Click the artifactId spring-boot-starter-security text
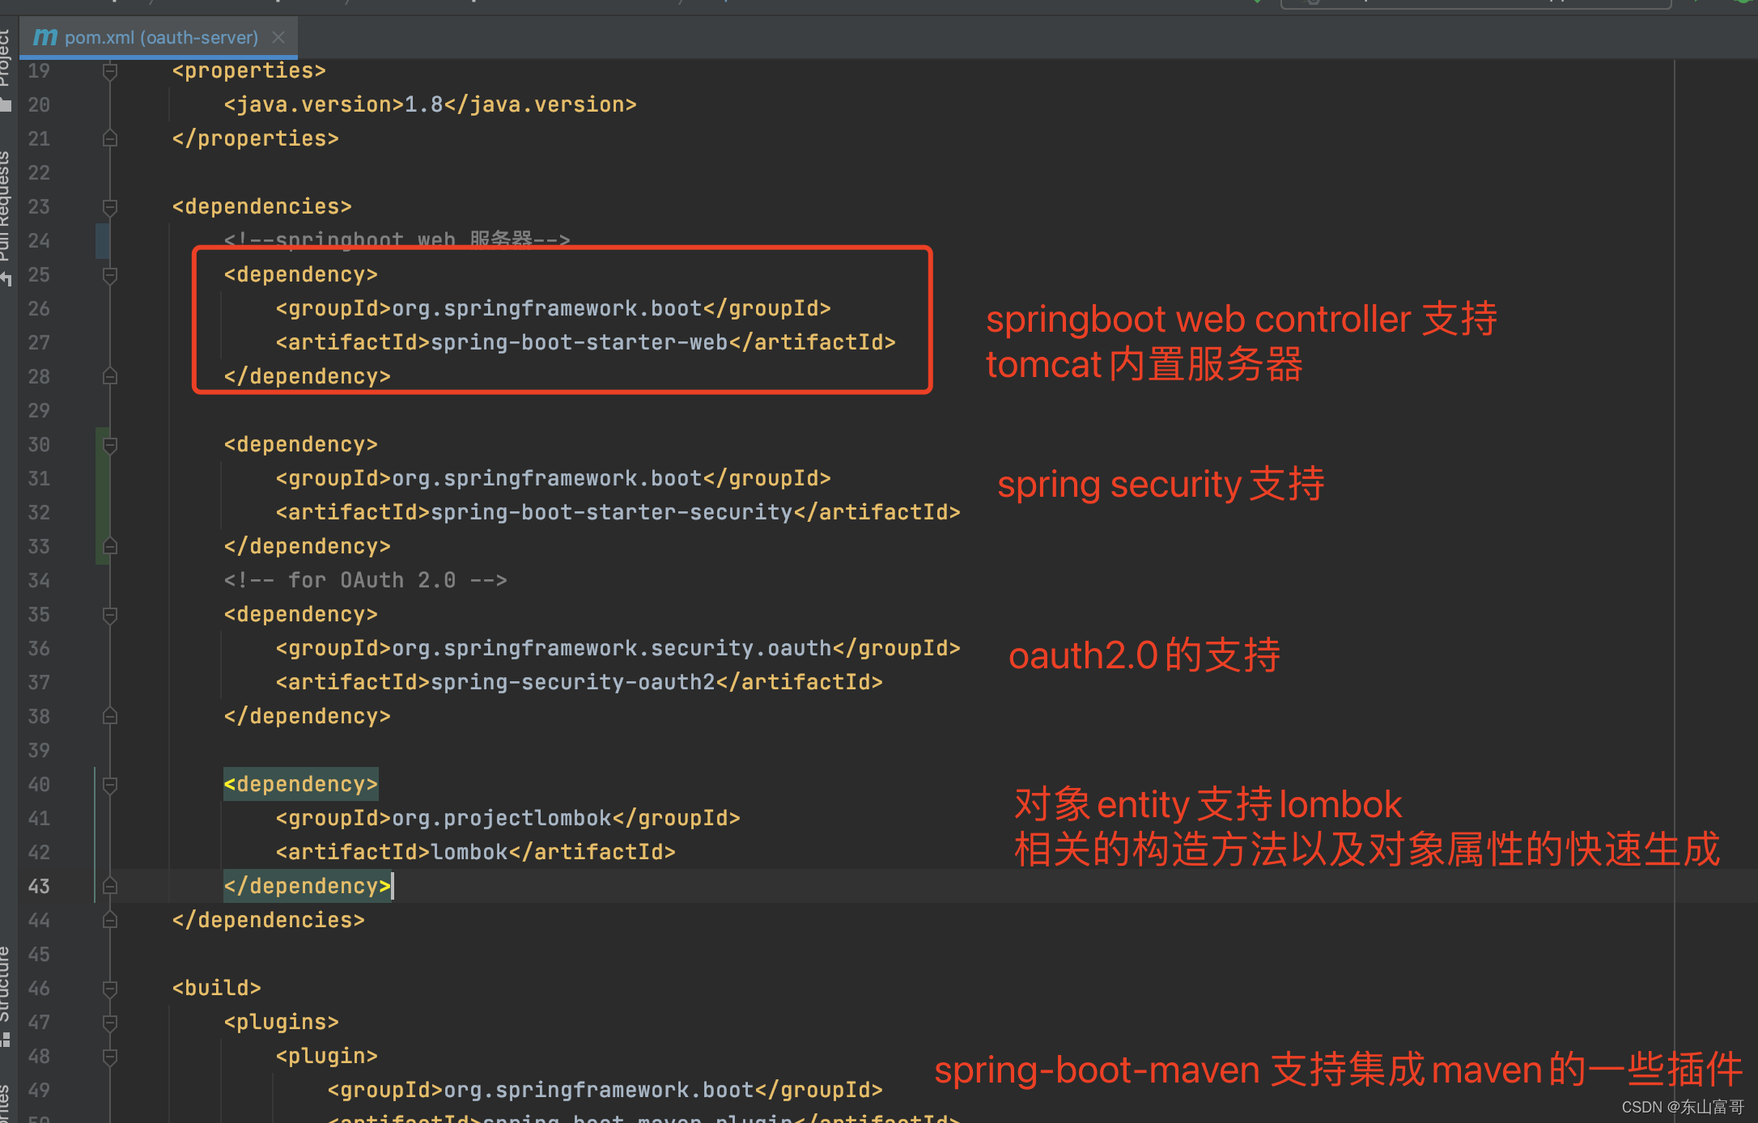1758x1123 pixels. (x=612, y=513)
